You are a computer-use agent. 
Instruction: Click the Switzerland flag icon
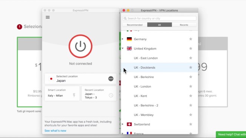(129, 124)
